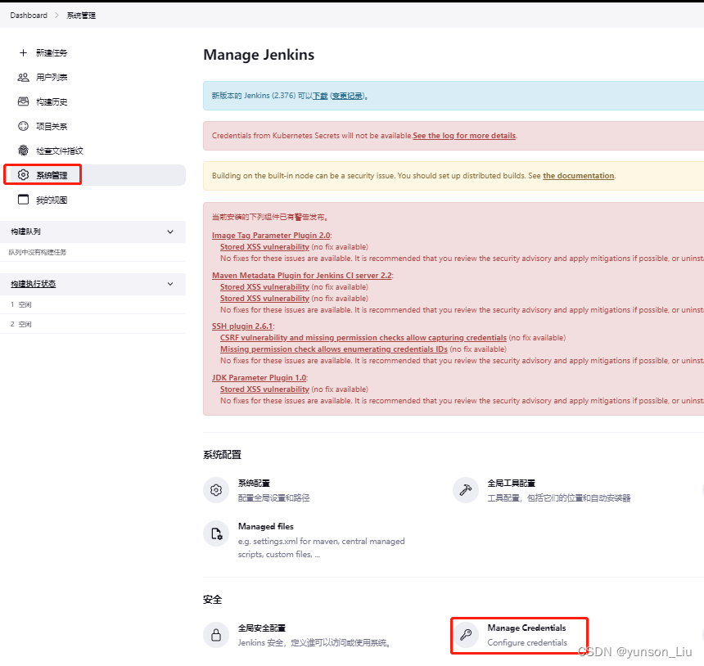Open 构建历史 in the sidebar
This screenshot has width=704, height=666.
pyautogui.click(x=52, y=102)
